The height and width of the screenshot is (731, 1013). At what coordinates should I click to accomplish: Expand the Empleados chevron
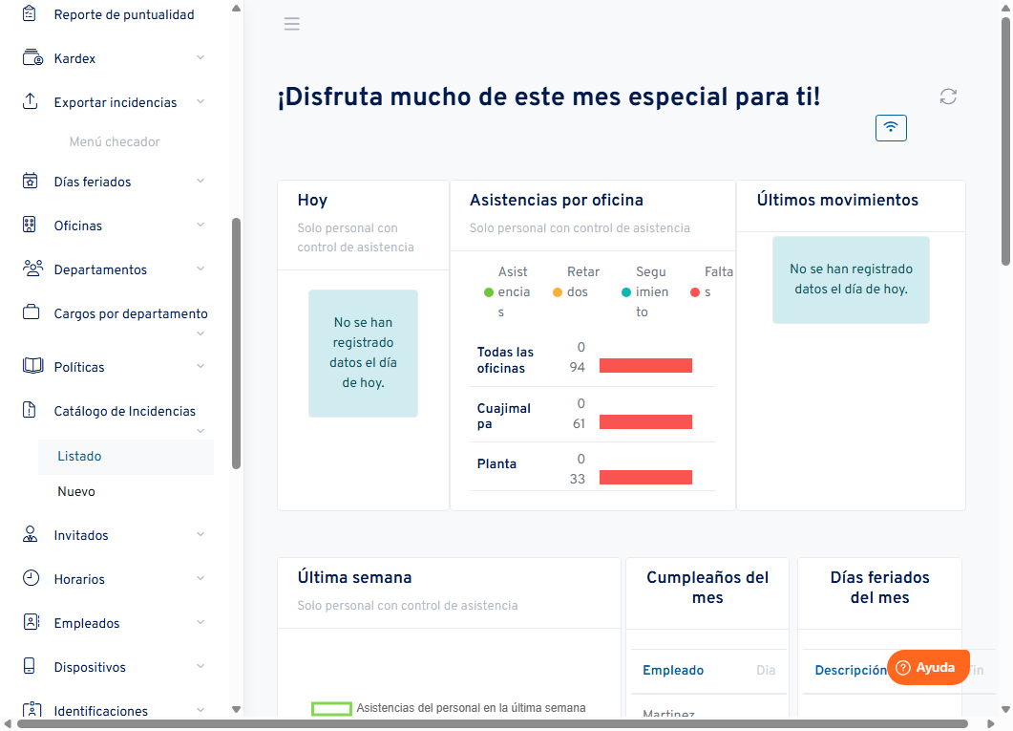(x=200, y=622)
